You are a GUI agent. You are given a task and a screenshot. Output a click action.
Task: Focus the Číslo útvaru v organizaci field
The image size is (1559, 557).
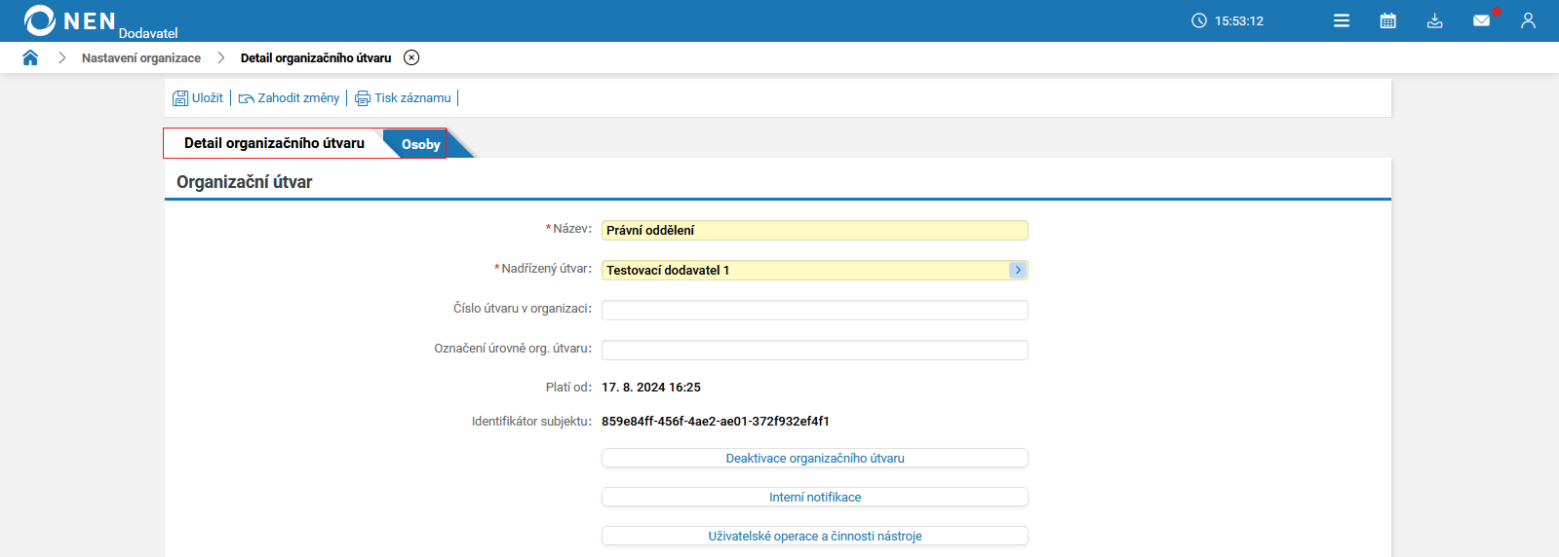pyautogui.click(x=815, y=310)
